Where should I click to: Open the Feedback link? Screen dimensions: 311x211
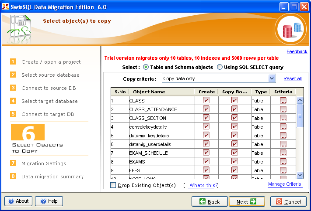coord(297,51)
